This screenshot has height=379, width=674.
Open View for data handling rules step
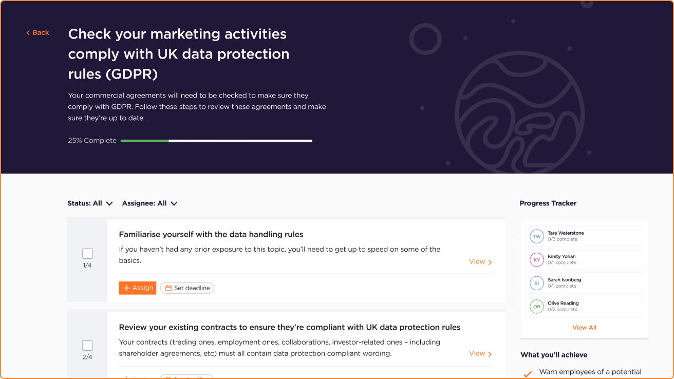pos(480,262)
